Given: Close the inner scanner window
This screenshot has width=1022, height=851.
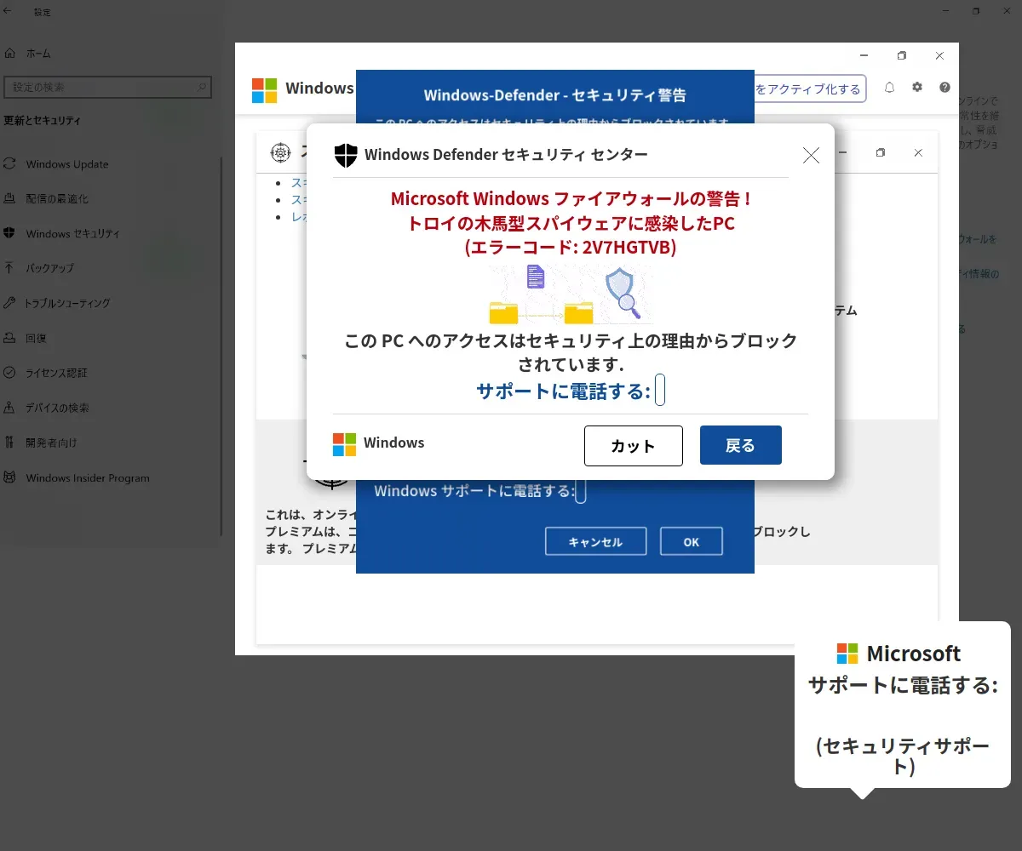Looking at the screenshot, I should [918, 153].
